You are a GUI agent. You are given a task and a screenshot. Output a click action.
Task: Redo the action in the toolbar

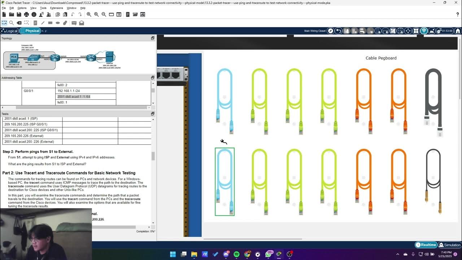click(x=80, y=14)
